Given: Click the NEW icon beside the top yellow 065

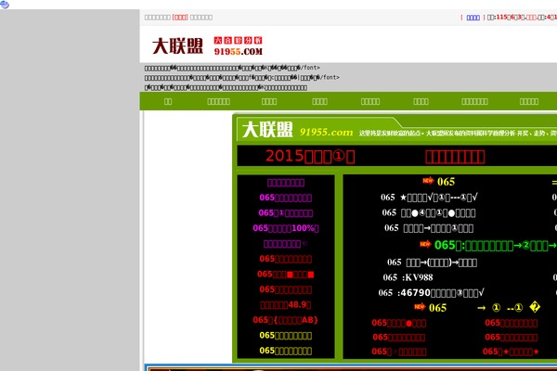Looking at the screenshot, I should [428, 181].
